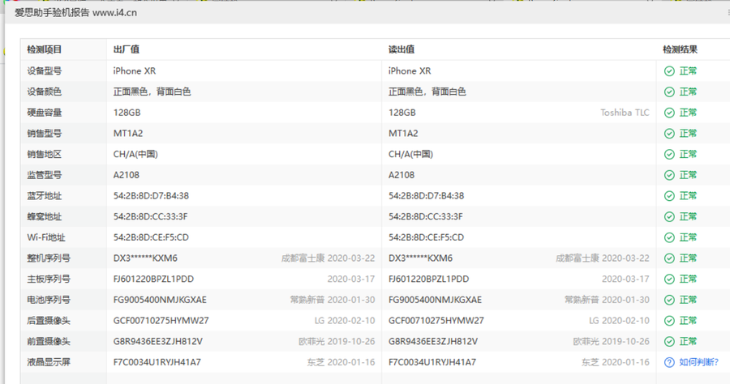Click the check icon in 前置摄像头 row
The height and width of the screenshot is (384, 730).
coord(669,342)
